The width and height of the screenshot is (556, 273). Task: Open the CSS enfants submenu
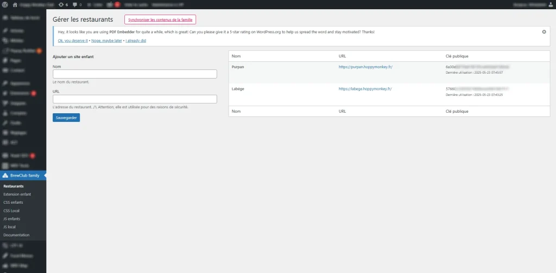(x=13, y=202)
